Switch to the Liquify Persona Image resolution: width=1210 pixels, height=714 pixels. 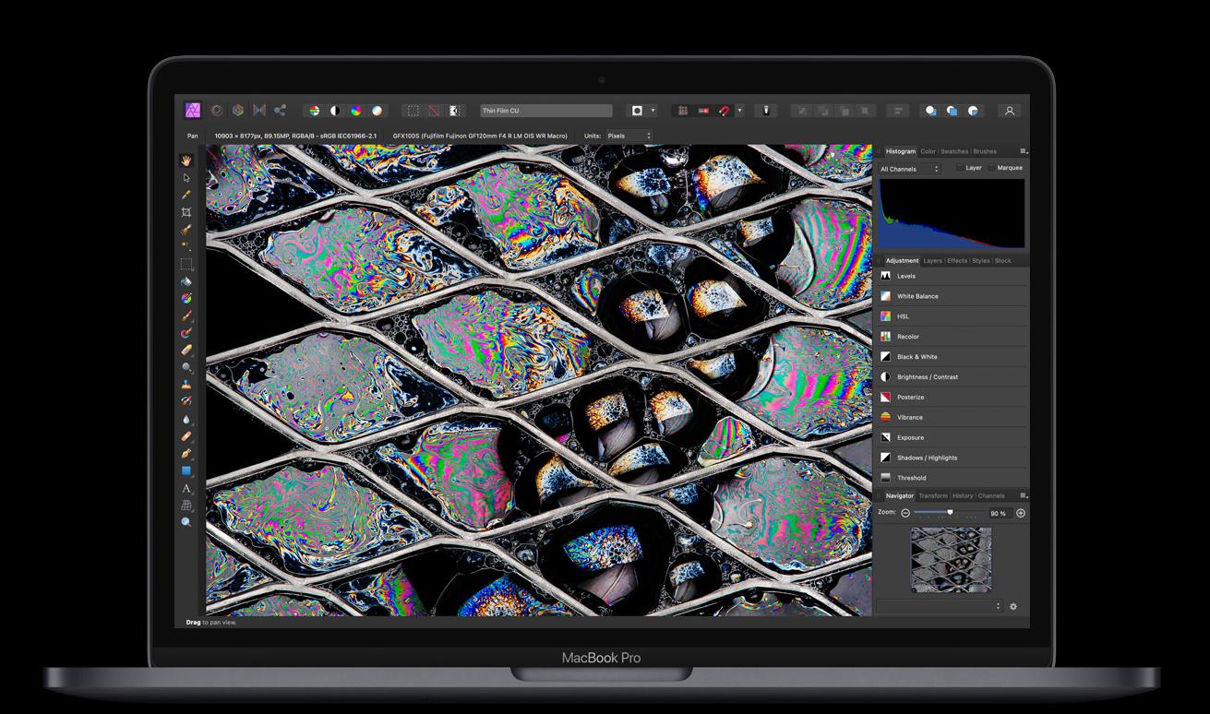(x=217, y=111)
